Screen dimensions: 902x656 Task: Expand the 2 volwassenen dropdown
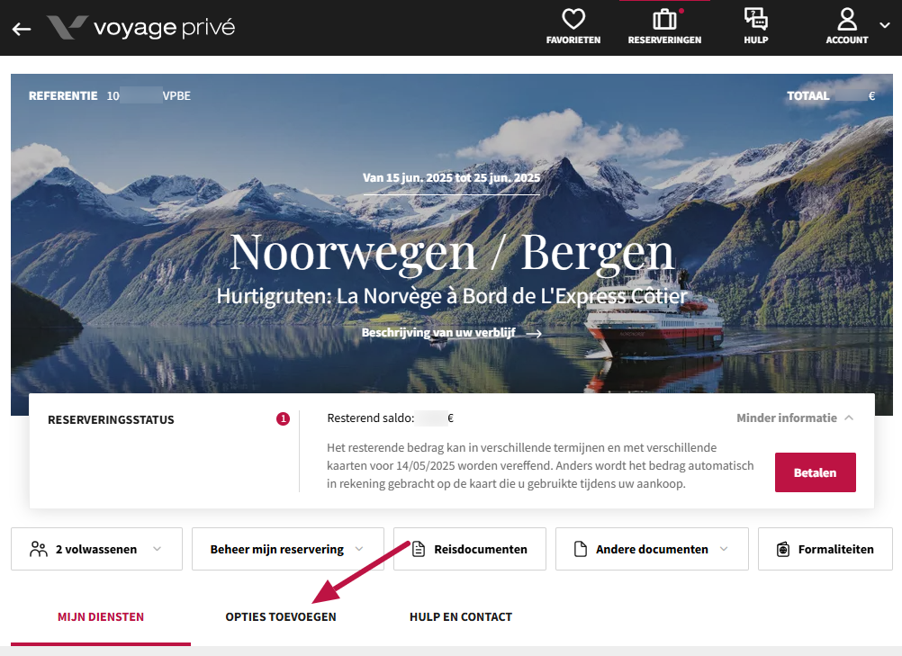coord(96,549)
